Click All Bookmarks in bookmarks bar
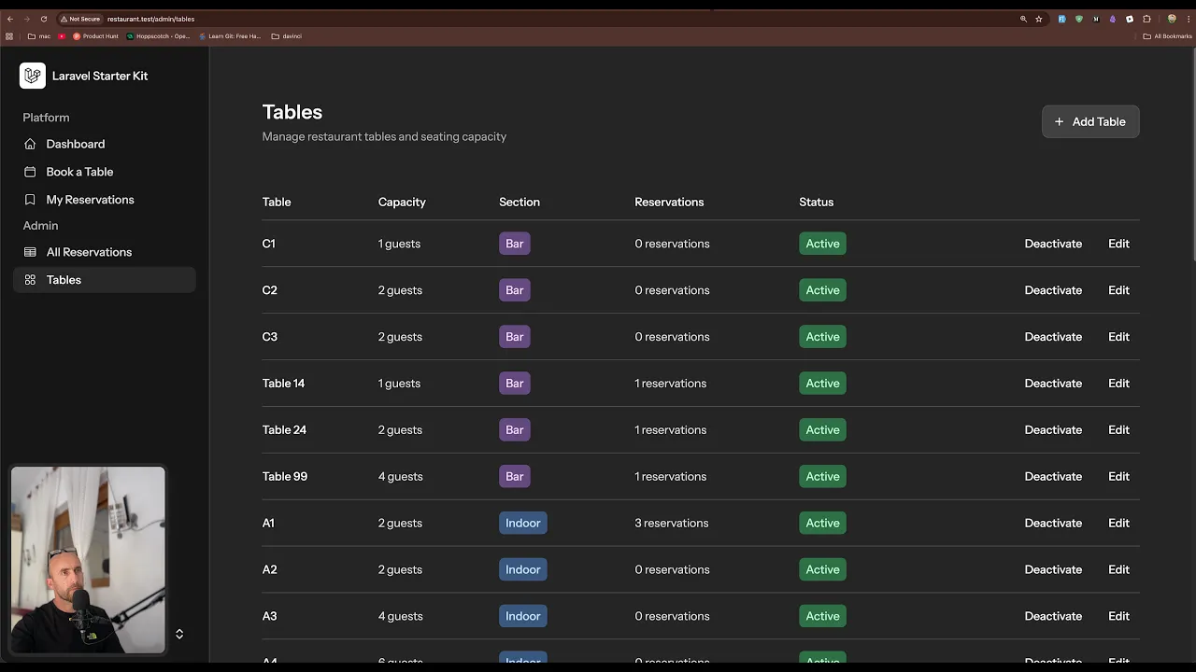The image size is (1196, 672). [x=1166, y=36]
